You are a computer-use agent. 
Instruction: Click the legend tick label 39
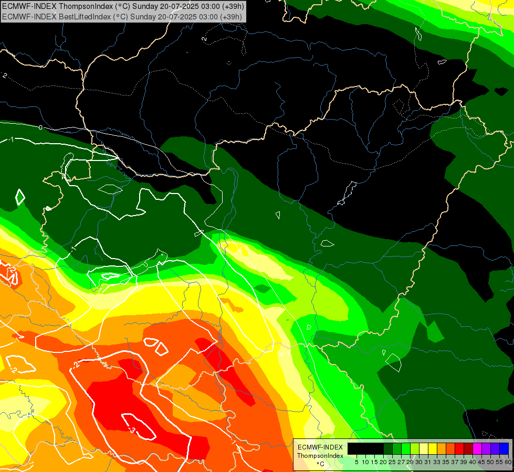pyautogui.click(x=464, y=462)
